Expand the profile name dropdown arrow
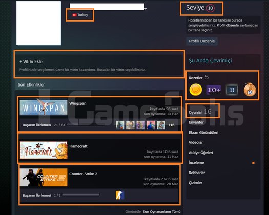269x215 pixels. 146,9
